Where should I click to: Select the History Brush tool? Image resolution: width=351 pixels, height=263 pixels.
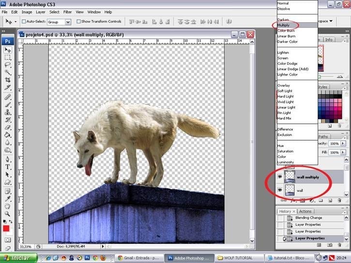click(x=8, y=120)
